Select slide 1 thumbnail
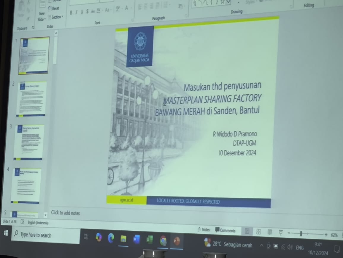 pos(34,56)
